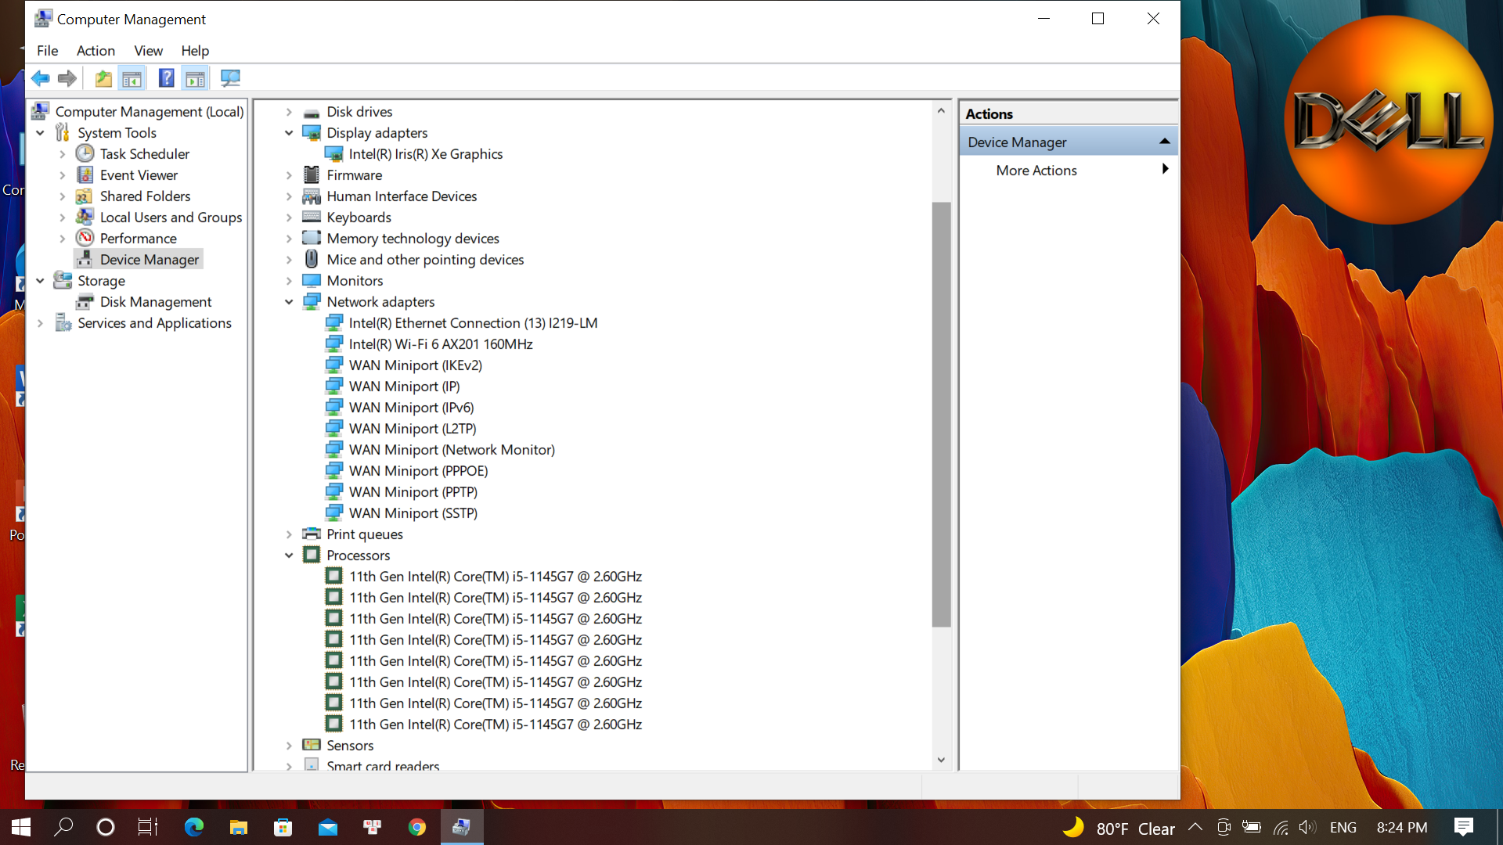Collapse the Network adapters category

289,302
